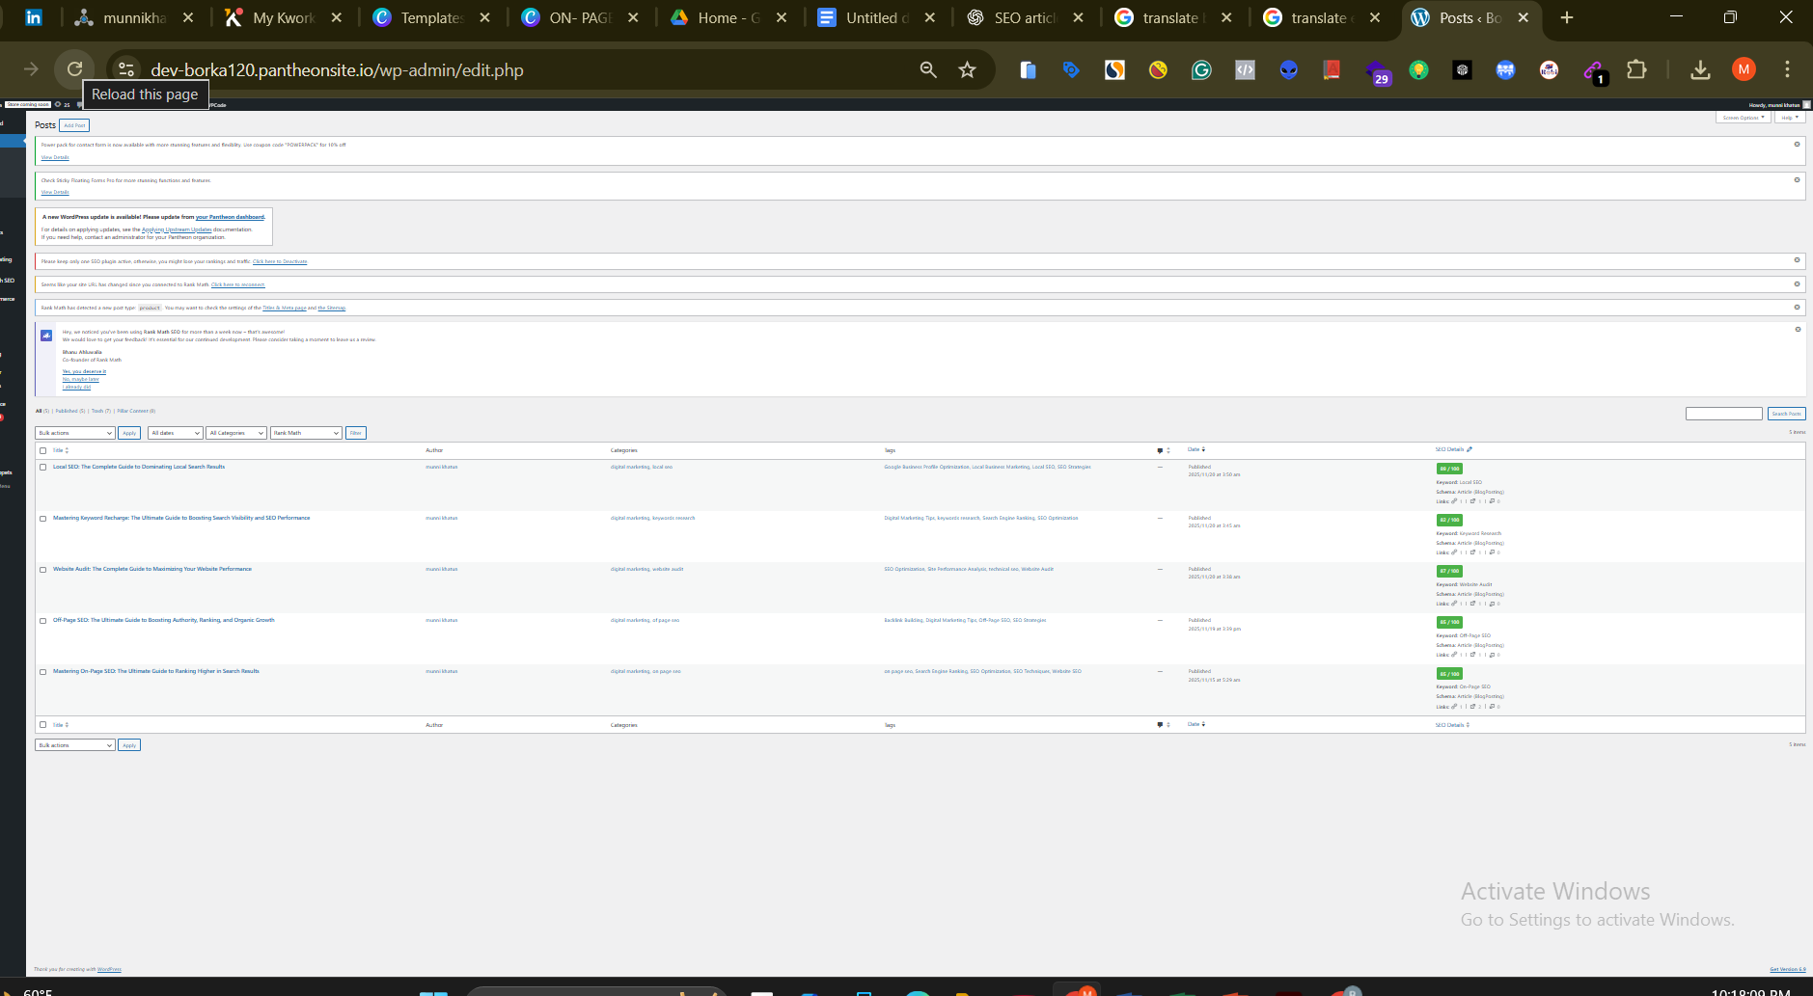Expand the All Categories dropdown
Viewport: 1813px width, 996px height.
pyautogui.click(x=236, y=432)
